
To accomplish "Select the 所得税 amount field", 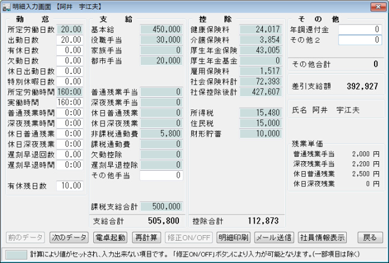I will (260, 113).
